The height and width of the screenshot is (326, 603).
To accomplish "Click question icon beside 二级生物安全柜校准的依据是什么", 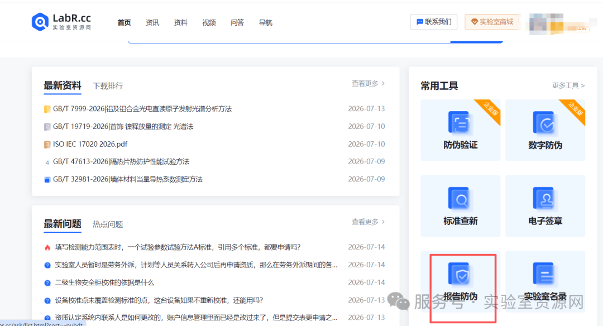I will (x=47, y=283).
